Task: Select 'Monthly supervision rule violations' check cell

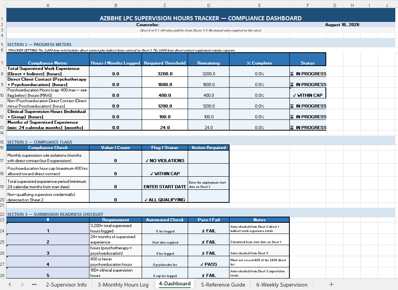Action: pos(48,157)
